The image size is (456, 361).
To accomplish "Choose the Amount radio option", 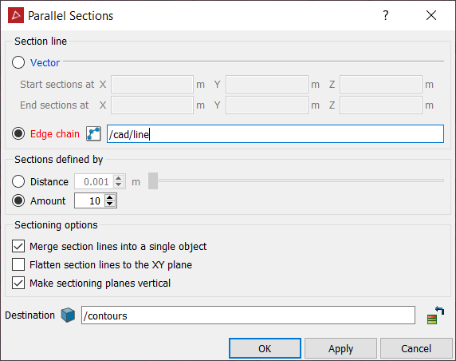I will point(18,200).
